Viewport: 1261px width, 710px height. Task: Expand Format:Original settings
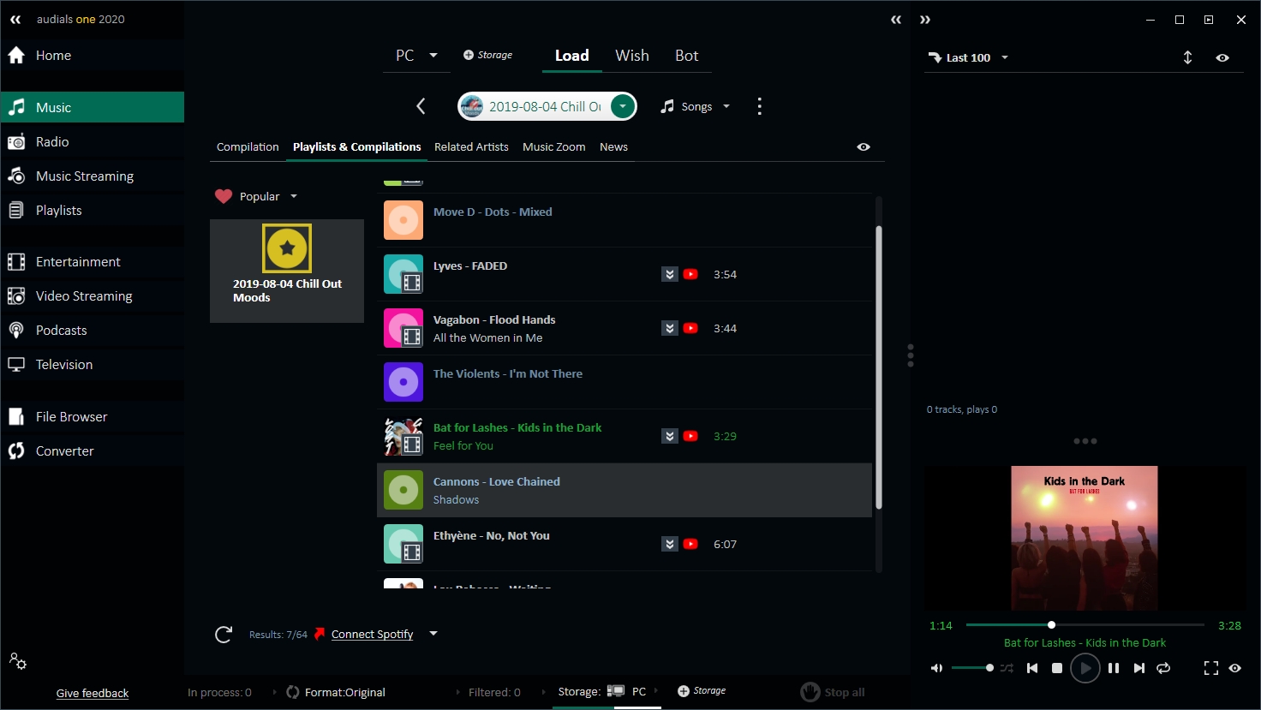tap(335, 692)
